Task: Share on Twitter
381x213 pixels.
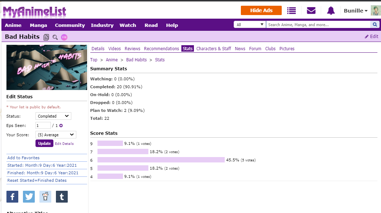Action: coord(29,197)
